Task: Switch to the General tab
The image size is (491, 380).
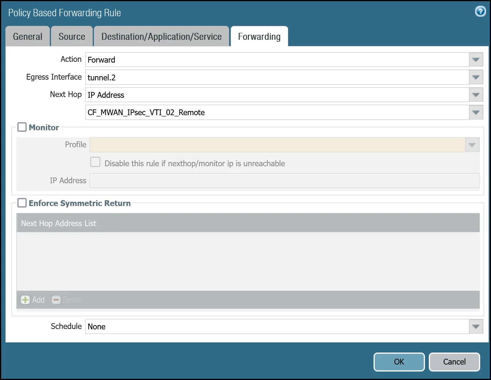Action: 27,36
